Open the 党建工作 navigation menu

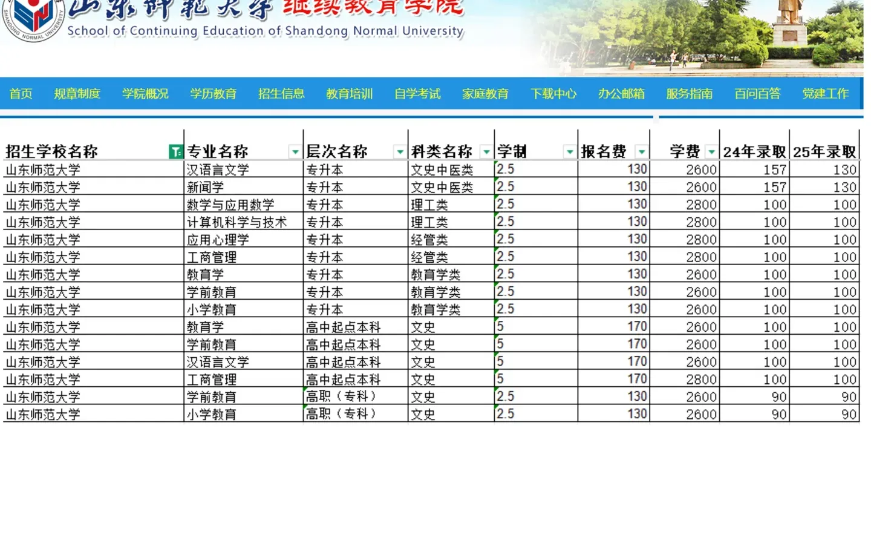click(x=826, y=94)
